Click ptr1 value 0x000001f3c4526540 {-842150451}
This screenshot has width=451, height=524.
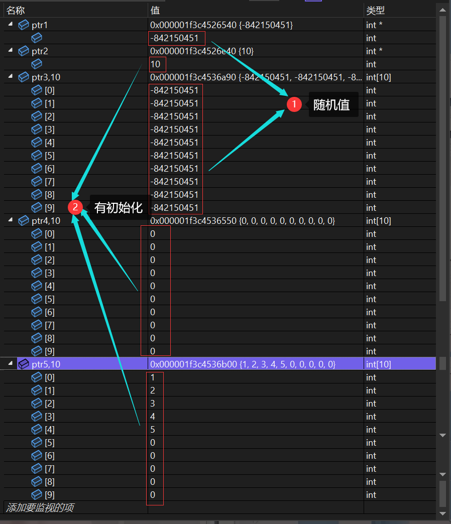click(x=221, y=25)
